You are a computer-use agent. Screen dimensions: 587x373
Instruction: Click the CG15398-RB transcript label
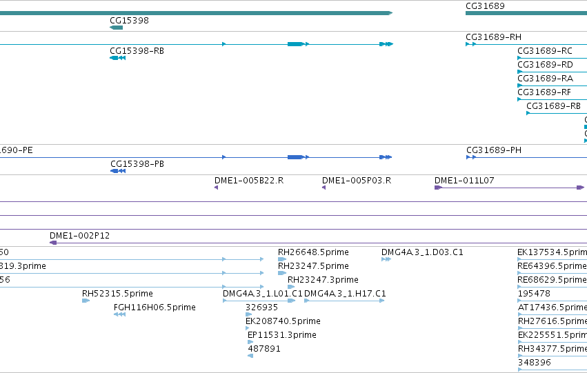click(x=137, y=51)
